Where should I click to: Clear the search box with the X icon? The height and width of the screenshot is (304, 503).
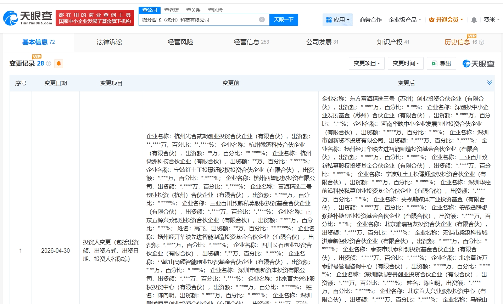(262, 19)
